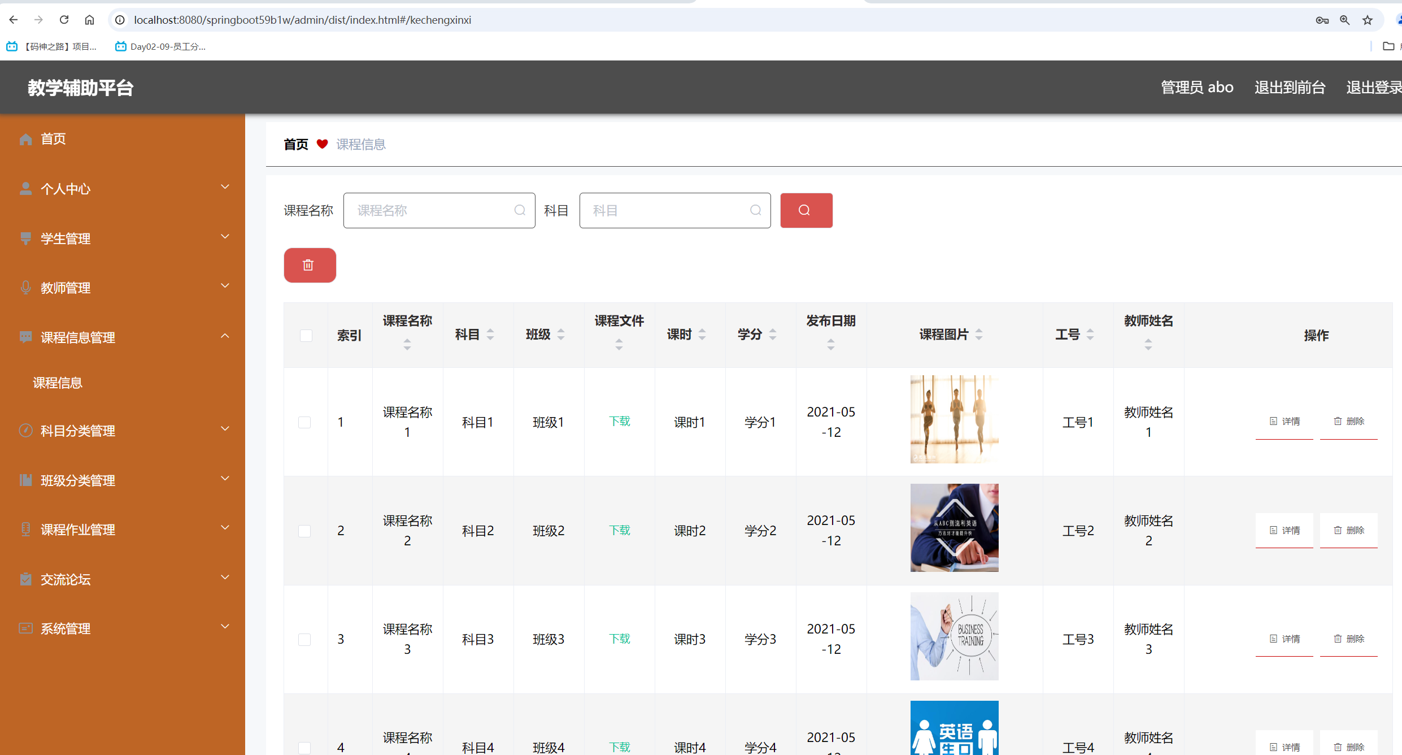This screenshot has height=755, width=1402.
Task: Open 科目分类管理 via its clock icon
Action: [x=25, y=430]
